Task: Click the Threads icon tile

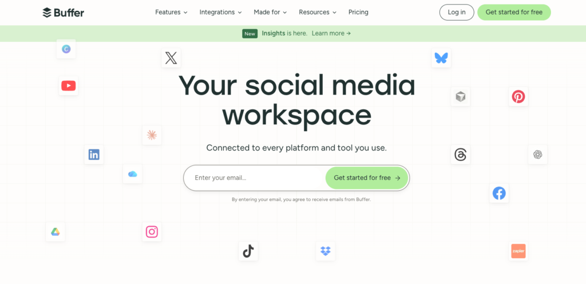Action: point(461,155)
